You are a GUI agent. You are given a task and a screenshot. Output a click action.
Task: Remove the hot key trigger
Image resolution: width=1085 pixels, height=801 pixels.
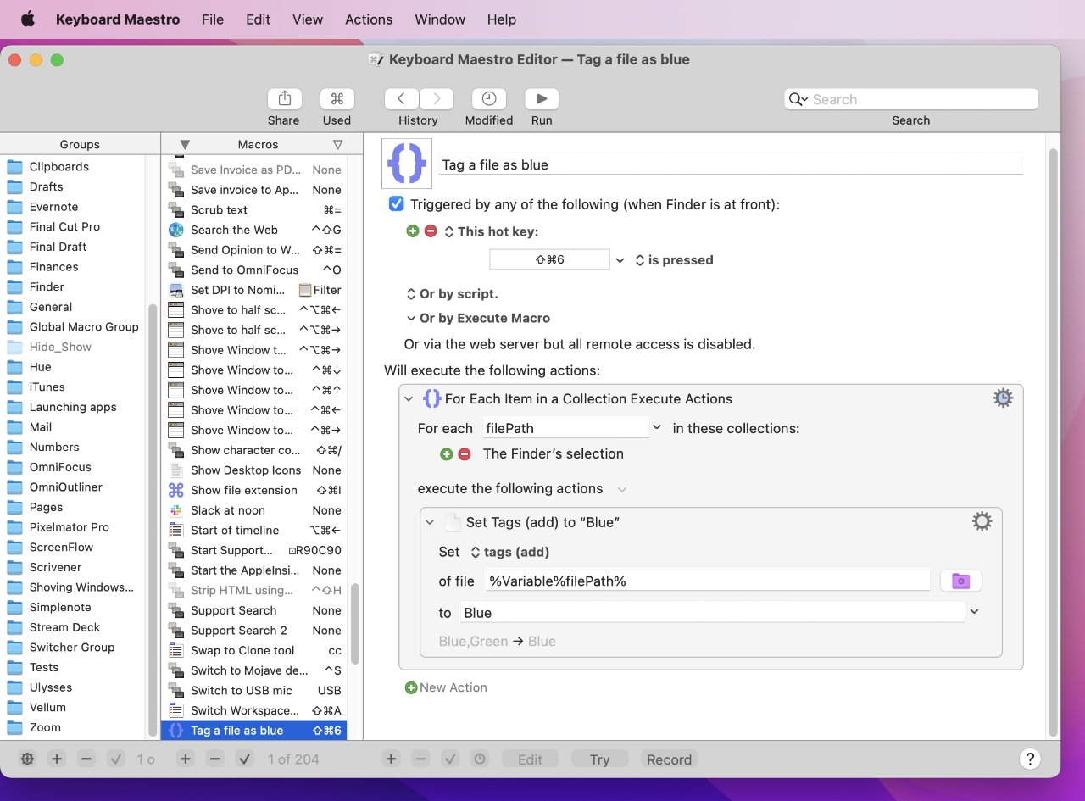pos(431,231)
